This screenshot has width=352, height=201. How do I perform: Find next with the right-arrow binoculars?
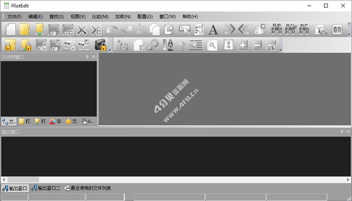304,29
